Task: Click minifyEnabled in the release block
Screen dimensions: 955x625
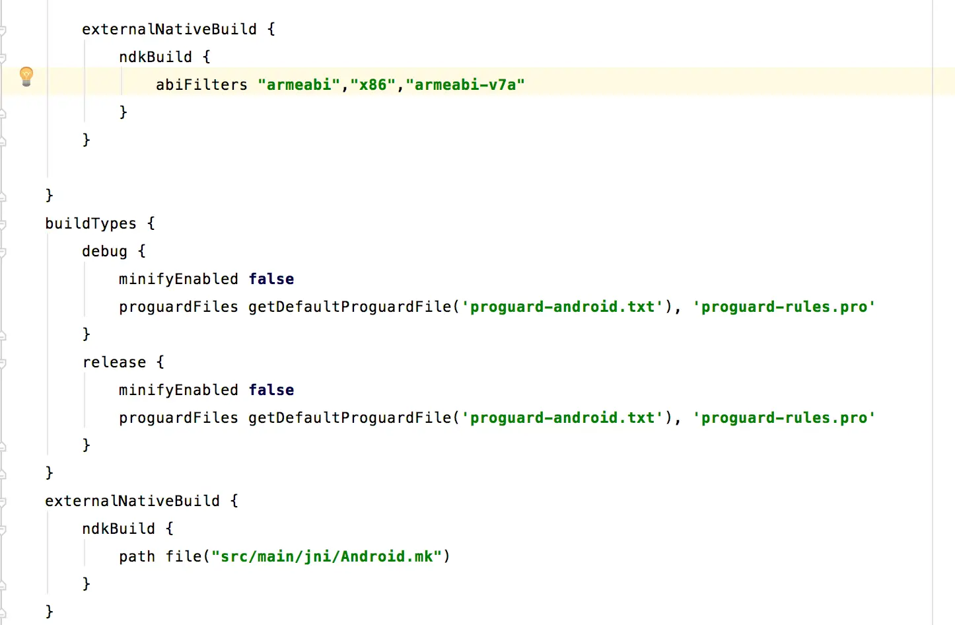Action: pyautogui.click(x=178, y=390)
